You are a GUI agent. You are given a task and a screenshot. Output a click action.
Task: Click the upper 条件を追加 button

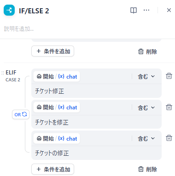point(53,51)
